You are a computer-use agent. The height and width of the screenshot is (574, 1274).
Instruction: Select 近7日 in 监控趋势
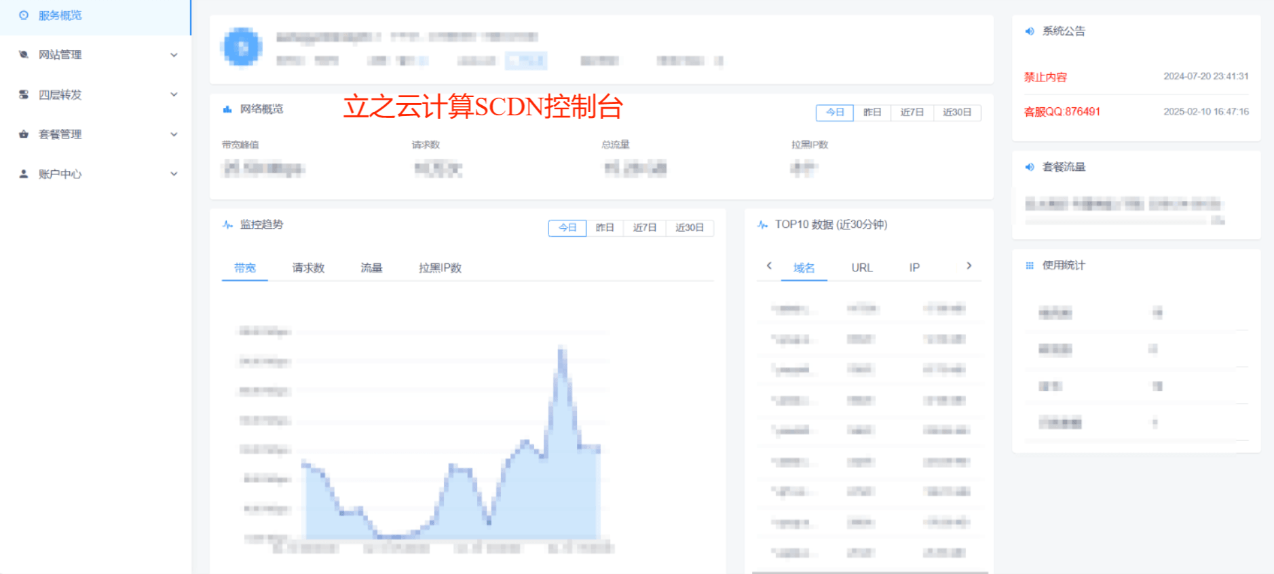point(645,228)
